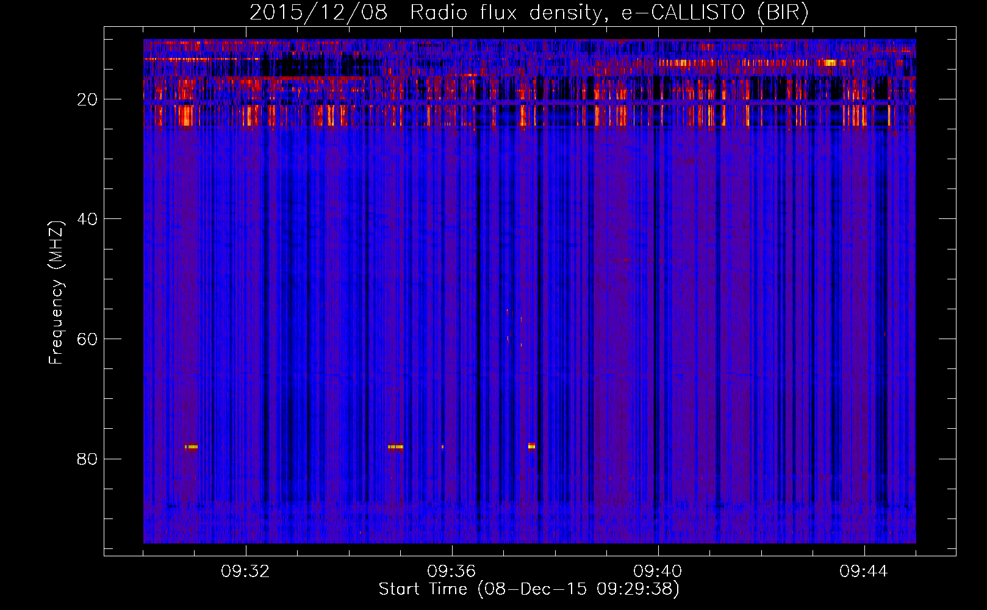Click the 09:44 time tick label
The width and height of the screenshot is (987, 610).
coord(864,572)
